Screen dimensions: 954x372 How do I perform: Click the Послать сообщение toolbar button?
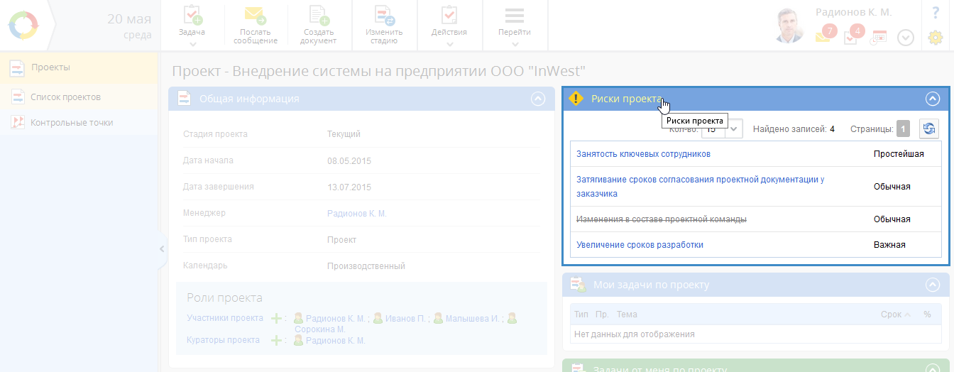tap(255, 26)
